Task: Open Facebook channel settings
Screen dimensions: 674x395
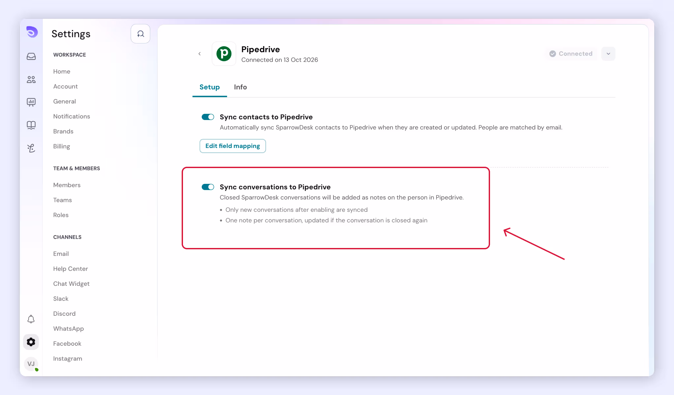Action: point(67,344)
